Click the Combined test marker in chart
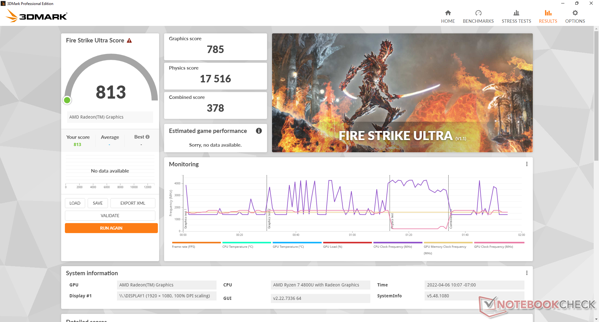Screen dimensions: 599x322 click(451, 218)
